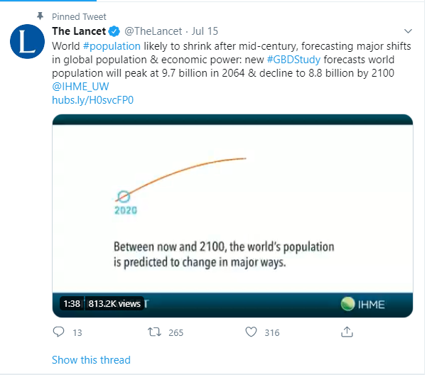Open the share tweet icon

(347, 332)
